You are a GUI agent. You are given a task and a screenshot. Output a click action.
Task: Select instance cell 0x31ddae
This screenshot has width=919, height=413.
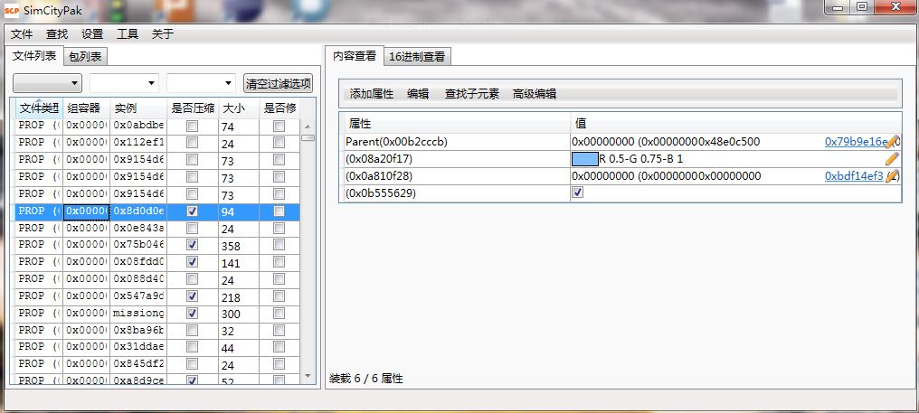click(139, 347)
